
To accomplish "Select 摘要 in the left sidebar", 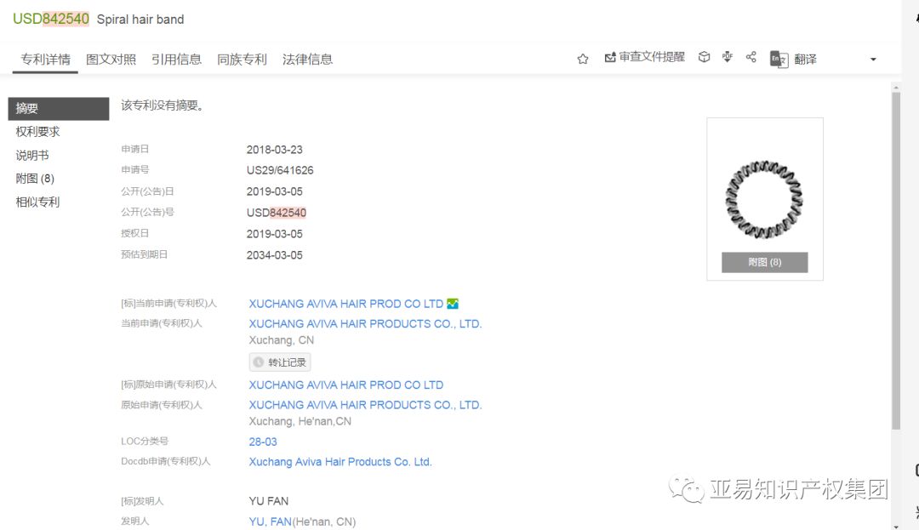I will [x=59, y=108].
